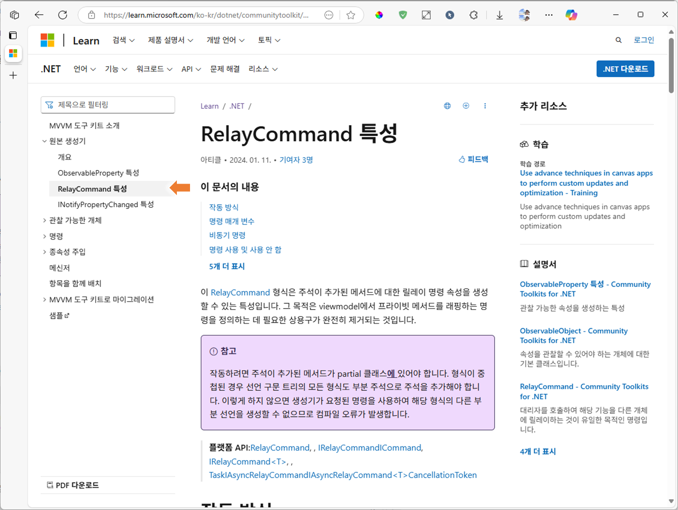Change language with globe icon

click(447, 106)
